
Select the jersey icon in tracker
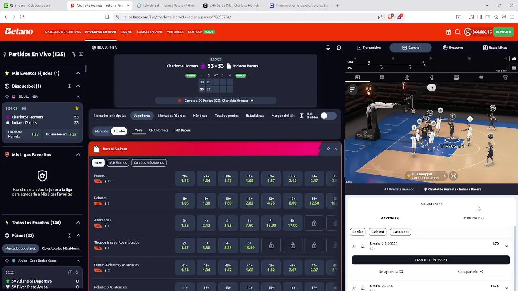coord(505,77)
